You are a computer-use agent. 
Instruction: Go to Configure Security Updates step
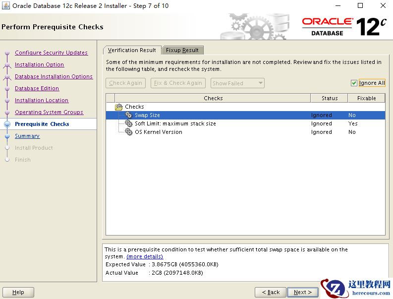(x=51, y=53)
